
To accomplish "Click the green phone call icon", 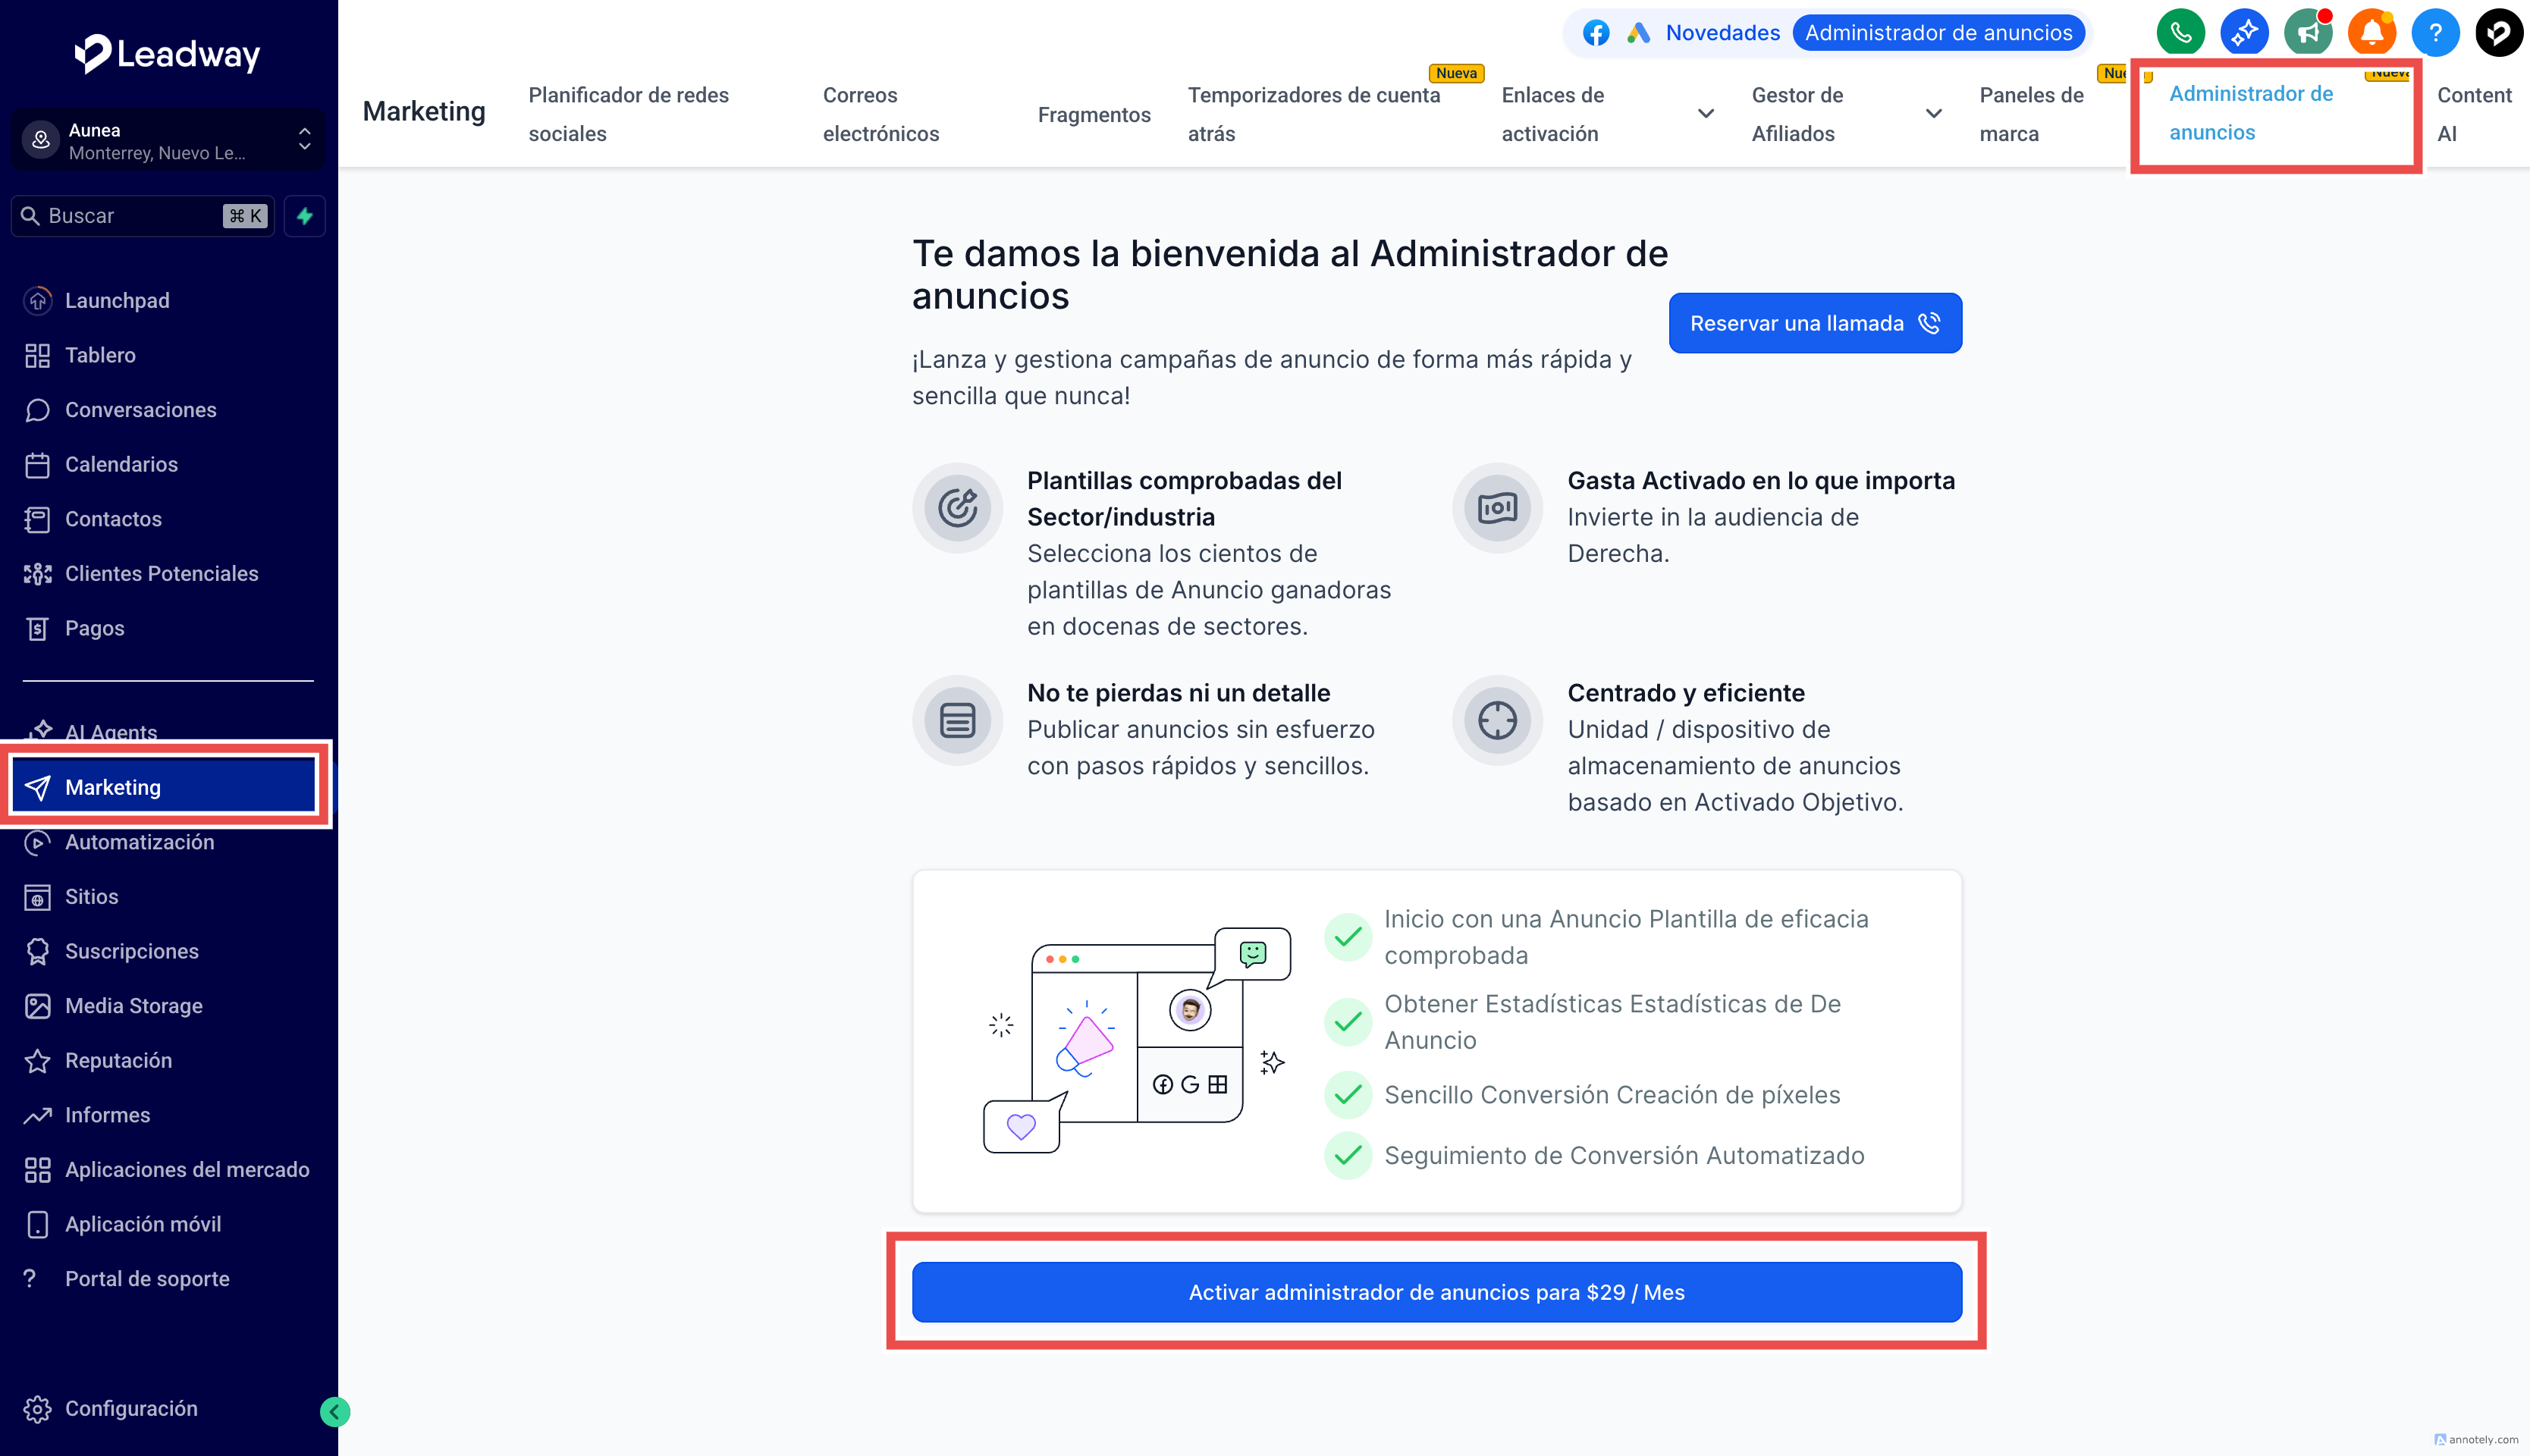I will 2180,33.
